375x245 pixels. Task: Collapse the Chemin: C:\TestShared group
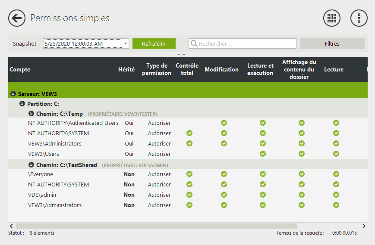coord(31,165)
